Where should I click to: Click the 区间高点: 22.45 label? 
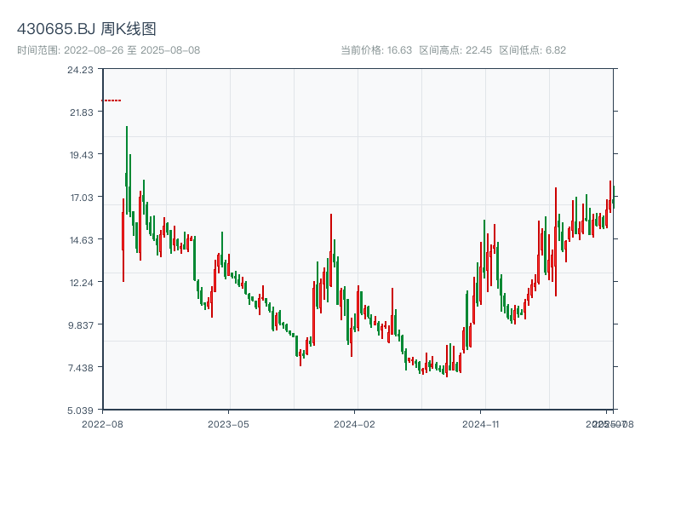coord(455,50)
